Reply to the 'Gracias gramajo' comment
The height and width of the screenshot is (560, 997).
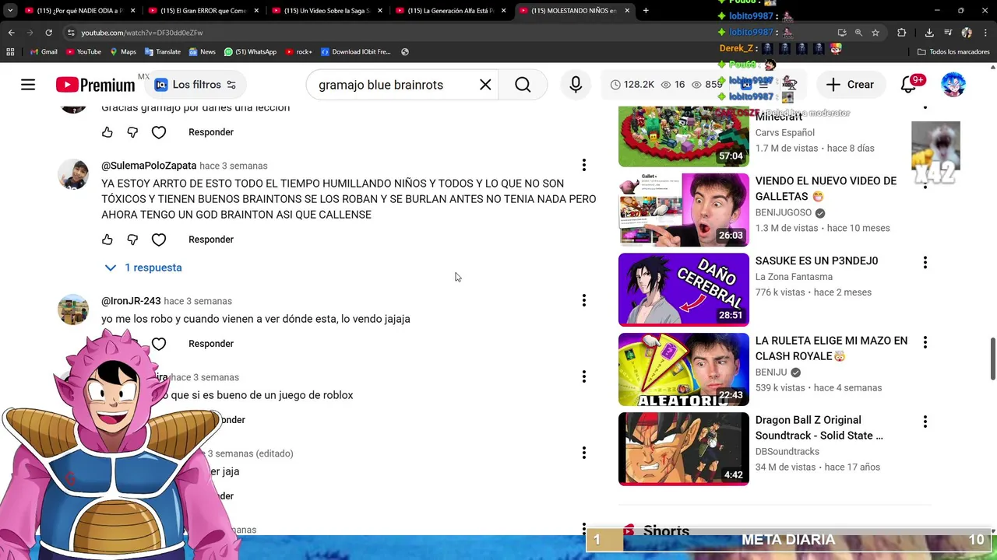[211, 132]
